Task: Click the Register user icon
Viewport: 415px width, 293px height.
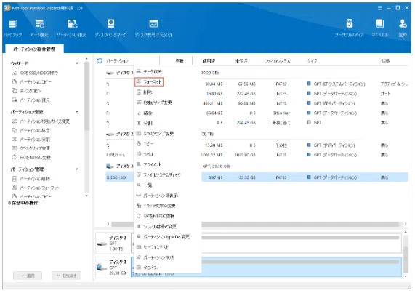Action: click(x=403, y=28)
